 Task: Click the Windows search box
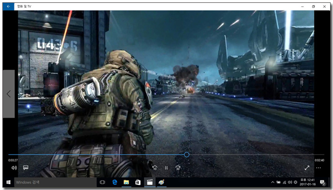(55, 182)
